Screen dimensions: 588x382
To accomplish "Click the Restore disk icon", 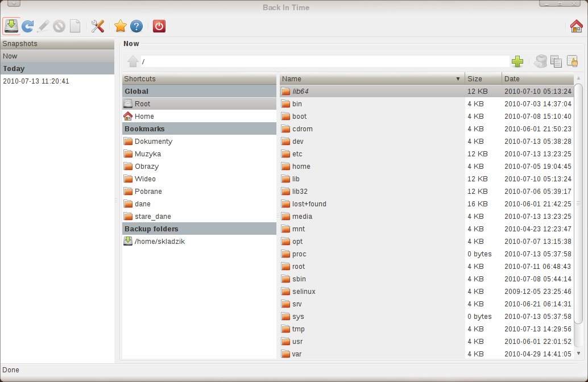I will click(540, 61).
